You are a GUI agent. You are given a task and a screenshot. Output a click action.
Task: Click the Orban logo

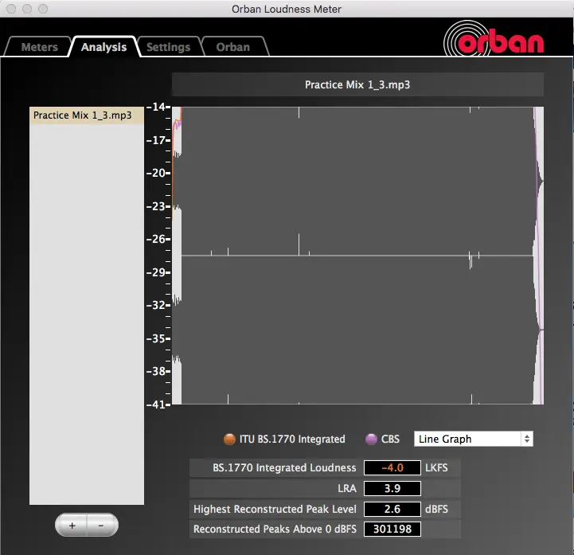494,41
